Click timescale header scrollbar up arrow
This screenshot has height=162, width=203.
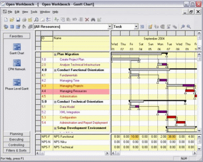199,33
